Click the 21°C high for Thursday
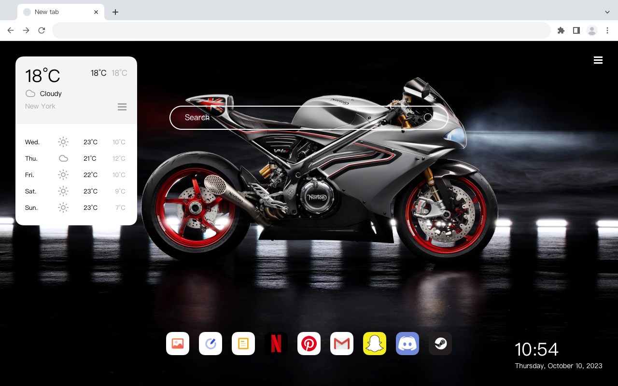This screenshot has height=386, width=618. 90,158
